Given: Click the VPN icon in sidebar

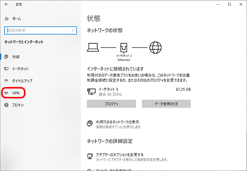Looking at the screenshot, I should click(x=6, y=93).
